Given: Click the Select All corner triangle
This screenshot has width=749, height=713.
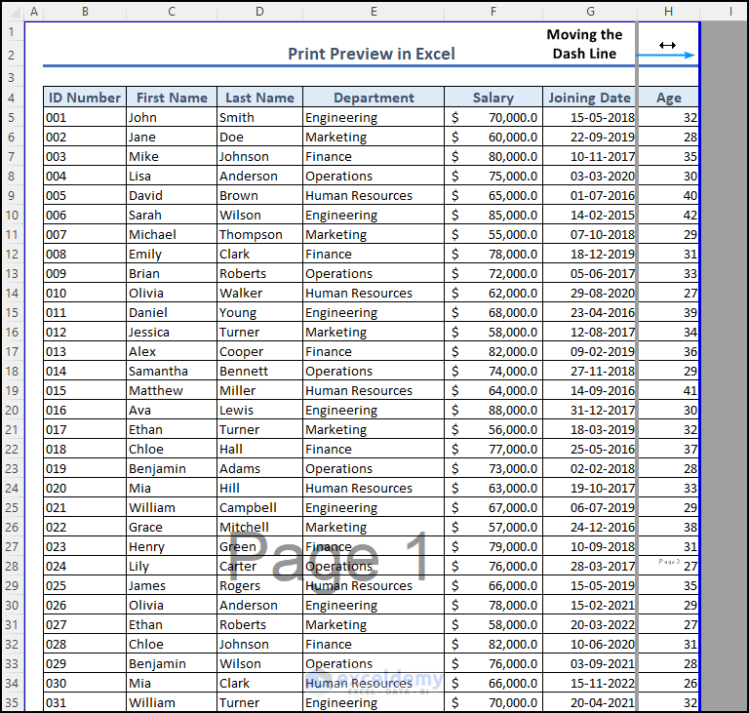Looking at the screenshot, I should click(x=14, y=12).
